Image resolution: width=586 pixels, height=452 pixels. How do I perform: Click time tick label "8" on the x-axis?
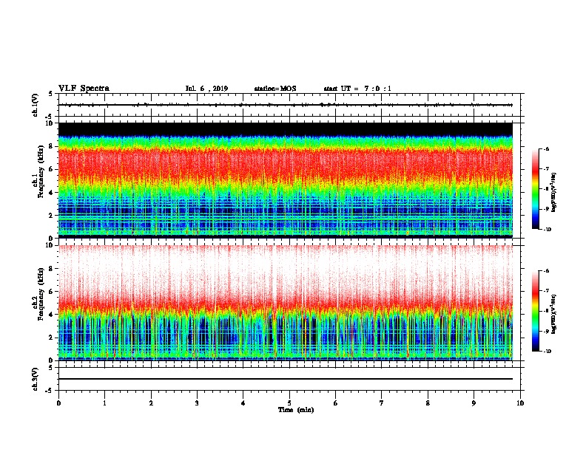(428, 403)
